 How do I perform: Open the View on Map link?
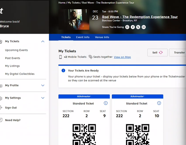(x=122, y=57)
